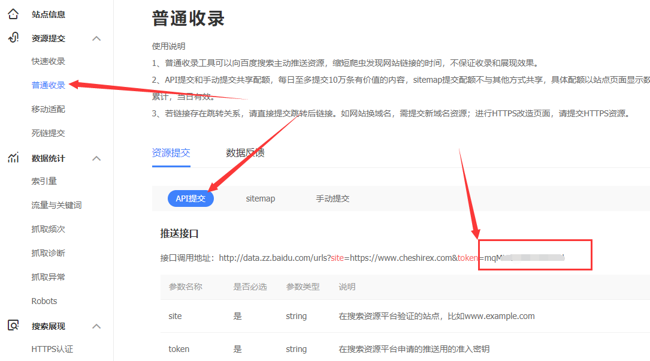
Task: Collapse the 资源提交 section chevron
Action: click(96, 38)
